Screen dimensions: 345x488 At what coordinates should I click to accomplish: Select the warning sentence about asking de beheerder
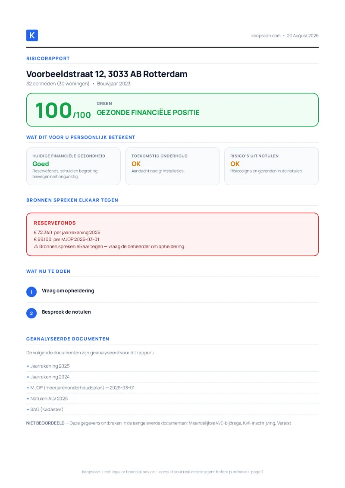tap(112, 246)
